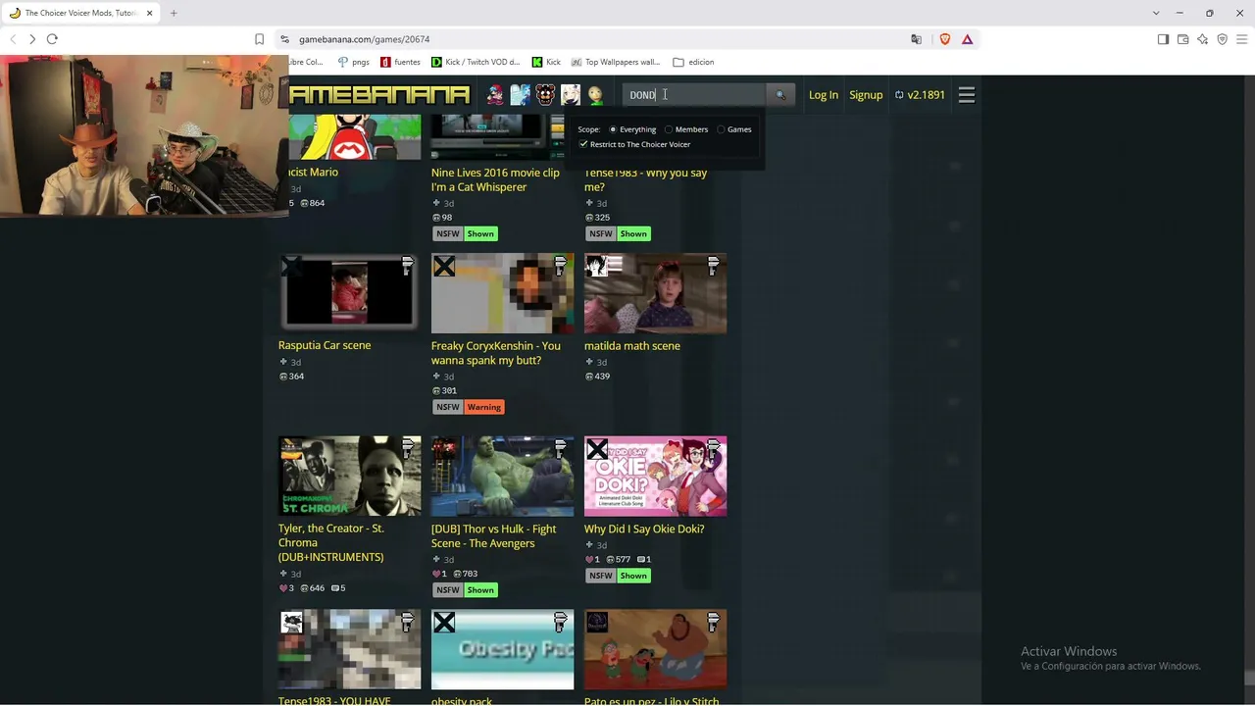Click the heart likes icon under St. Chroma
The width and height of the screenshot is (1255, 706).
(x=283, y=588)
